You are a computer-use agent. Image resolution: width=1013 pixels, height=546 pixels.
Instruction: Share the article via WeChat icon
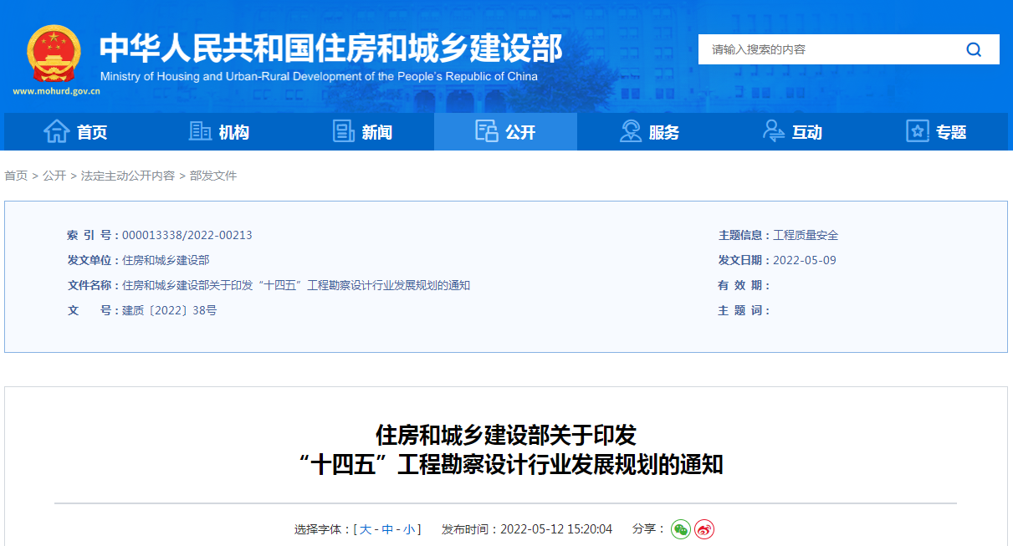coord(681,529)
